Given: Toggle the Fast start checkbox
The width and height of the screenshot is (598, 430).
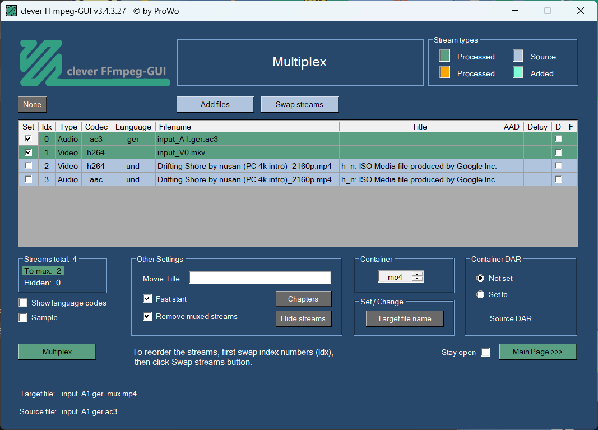Looking at the screenshot, I should pos(147,299).
